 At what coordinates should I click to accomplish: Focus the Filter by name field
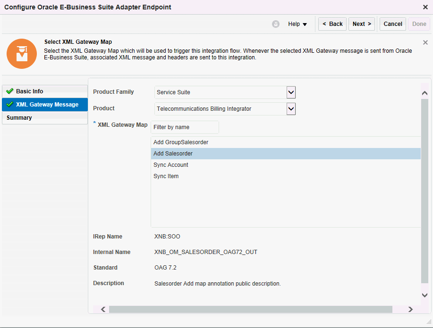tap(185, 127)
